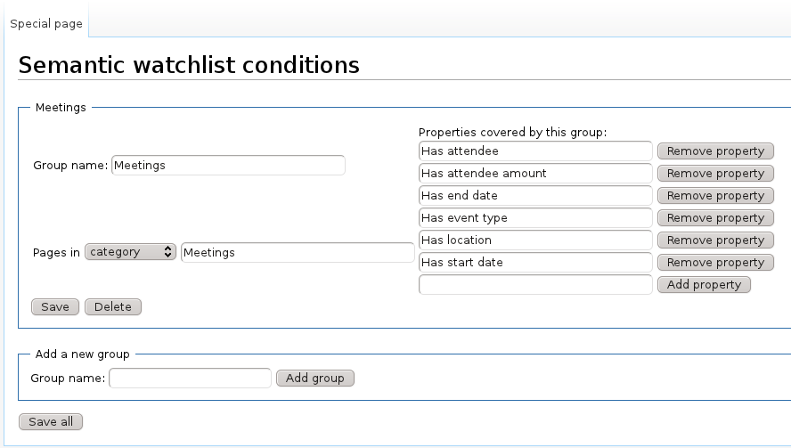Click the Add property button

coord(704,284)
